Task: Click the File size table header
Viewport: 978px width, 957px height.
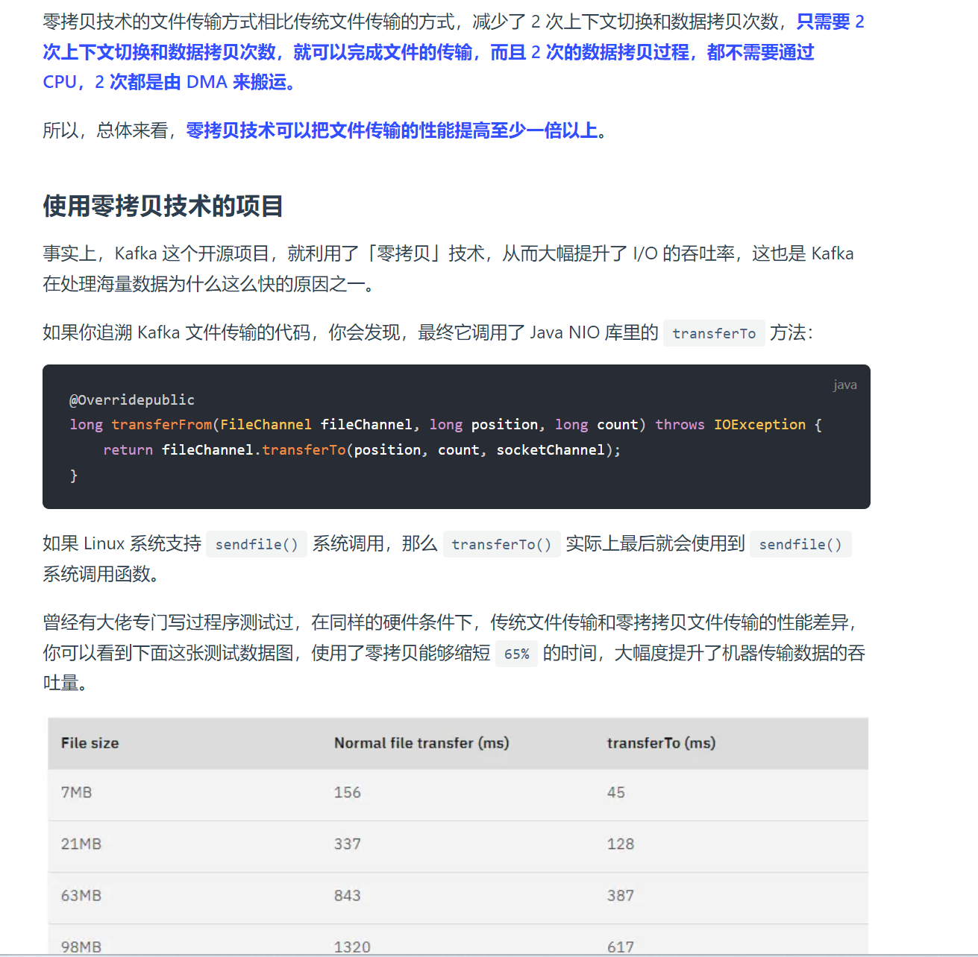Action: 90,743
